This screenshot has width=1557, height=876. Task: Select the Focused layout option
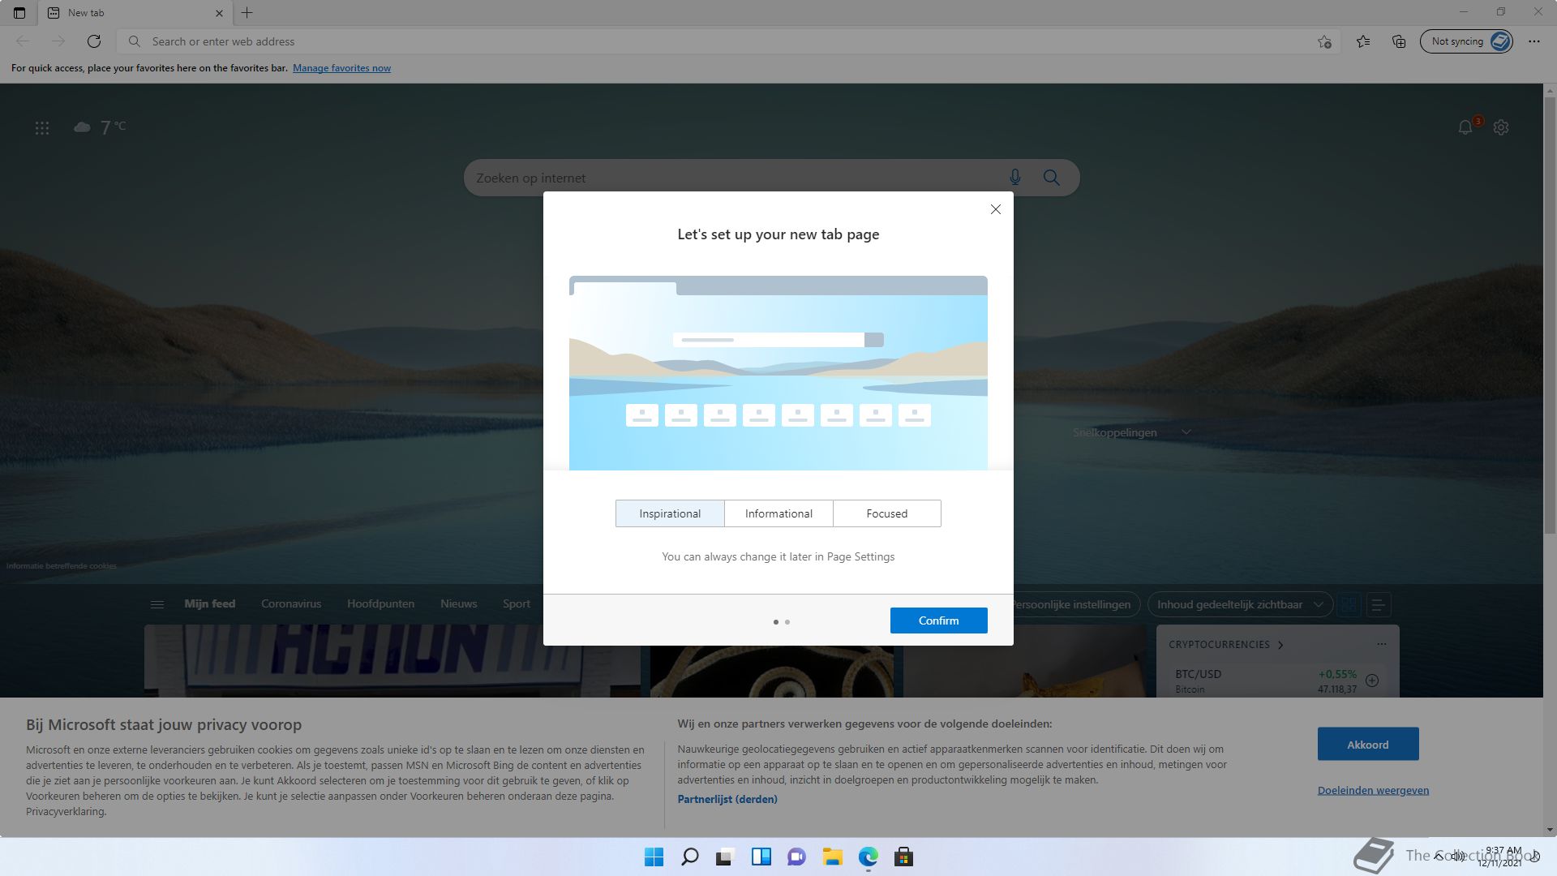point(887,513)
